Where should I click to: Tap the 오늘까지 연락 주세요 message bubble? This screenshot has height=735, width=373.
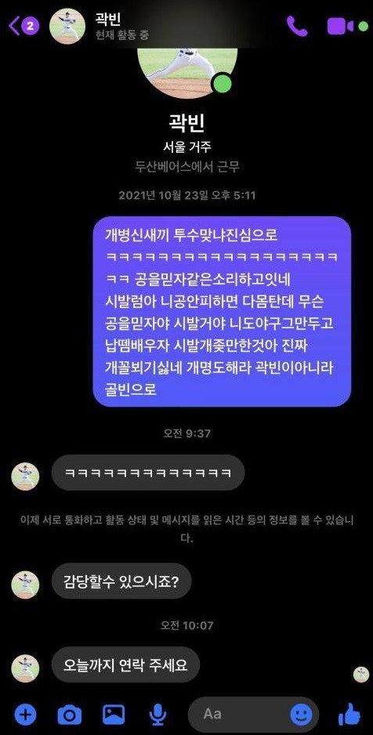click(125, 664)
